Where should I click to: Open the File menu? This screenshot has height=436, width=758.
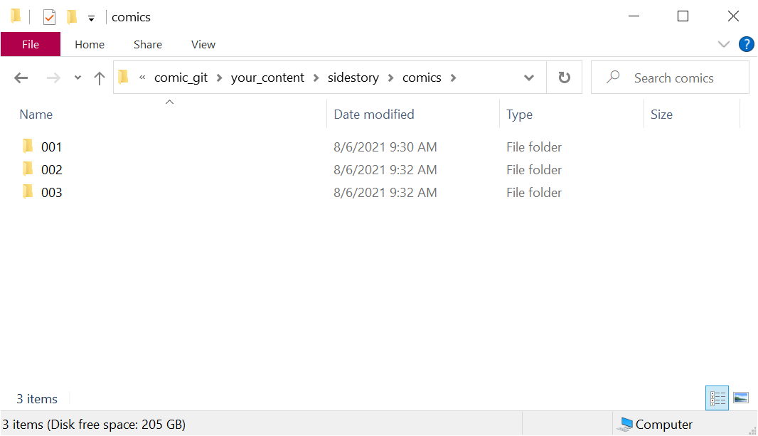(31, 44)
